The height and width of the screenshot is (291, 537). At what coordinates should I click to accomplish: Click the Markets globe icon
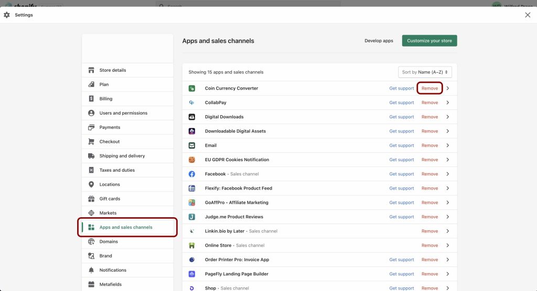coord(91,213)
